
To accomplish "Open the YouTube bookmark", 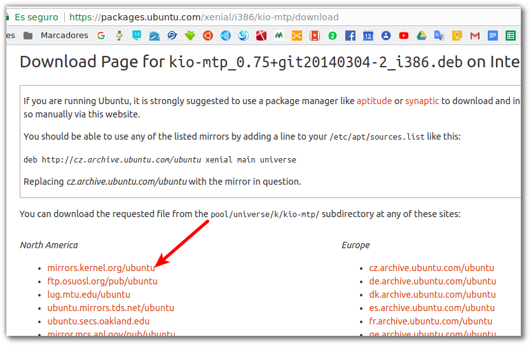I will point(404,36).
